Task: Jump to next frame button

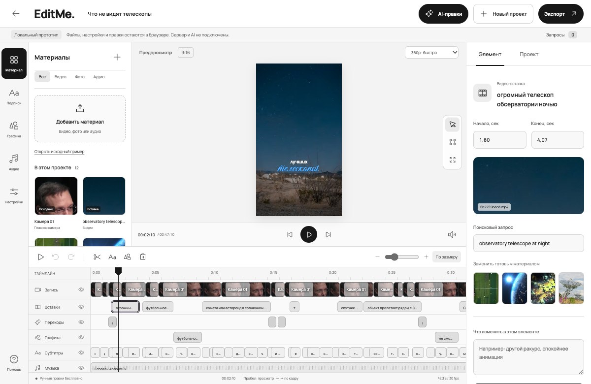Action: [x=328, y=235]
